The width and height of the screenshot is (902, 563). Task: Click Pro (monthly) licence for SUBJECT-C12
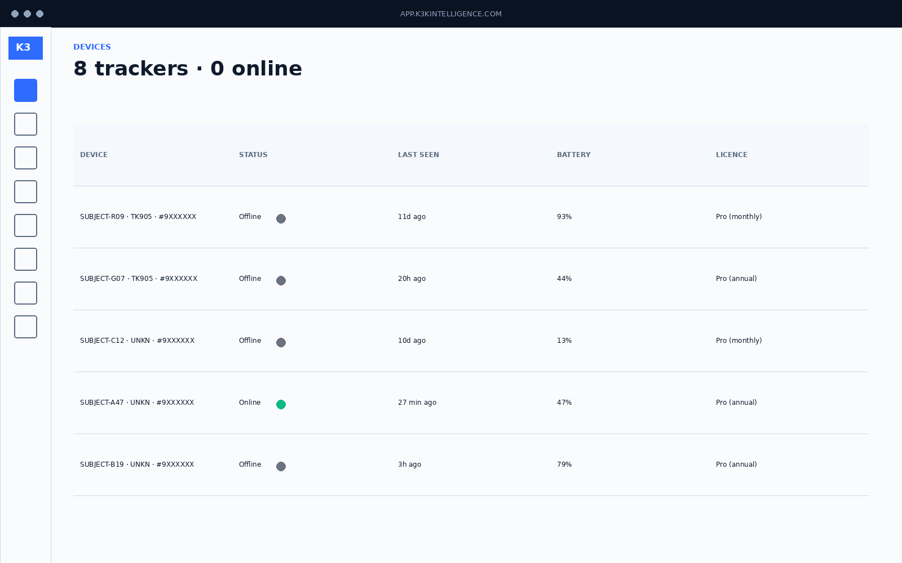(x=739, y=341)
